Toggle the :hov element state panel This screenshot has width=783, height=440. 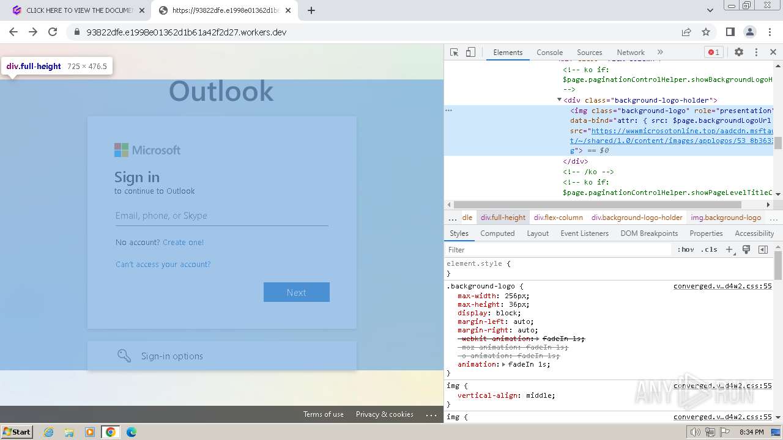click(x=686, y=249)
